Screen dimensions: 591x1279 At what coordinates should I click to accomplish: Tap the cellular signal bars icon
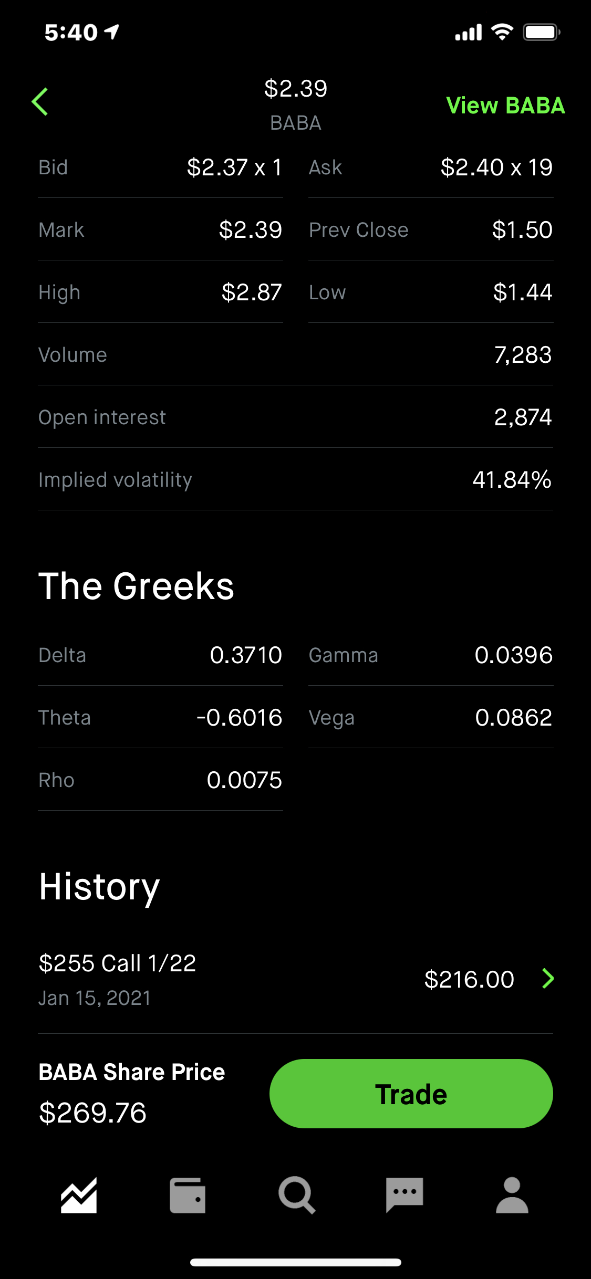click(x=469, y=33)
